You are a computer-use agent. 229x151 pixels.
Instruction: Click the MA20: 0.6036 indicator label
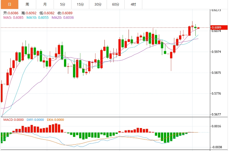point(63,18)
